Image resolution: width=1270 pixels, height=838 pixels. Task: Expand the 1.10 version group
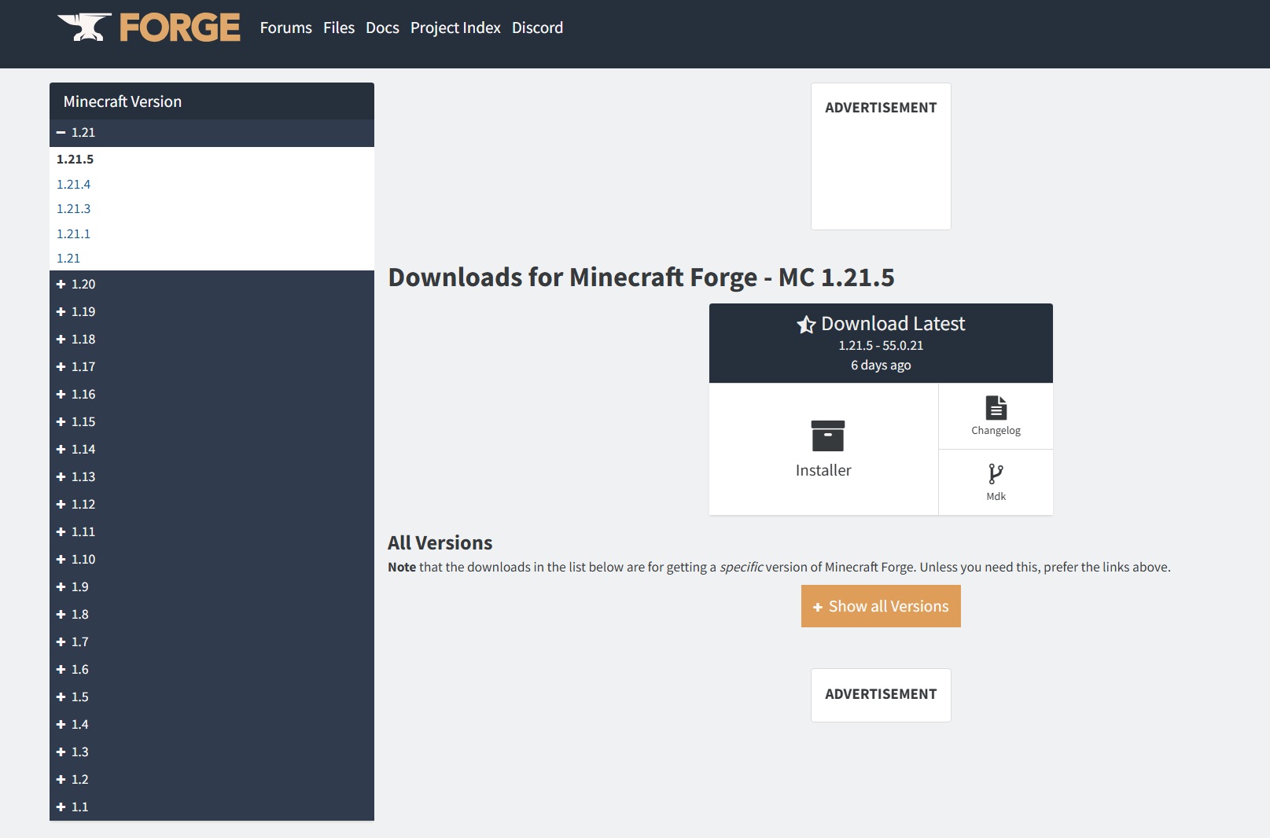click(x=212, y=559)
